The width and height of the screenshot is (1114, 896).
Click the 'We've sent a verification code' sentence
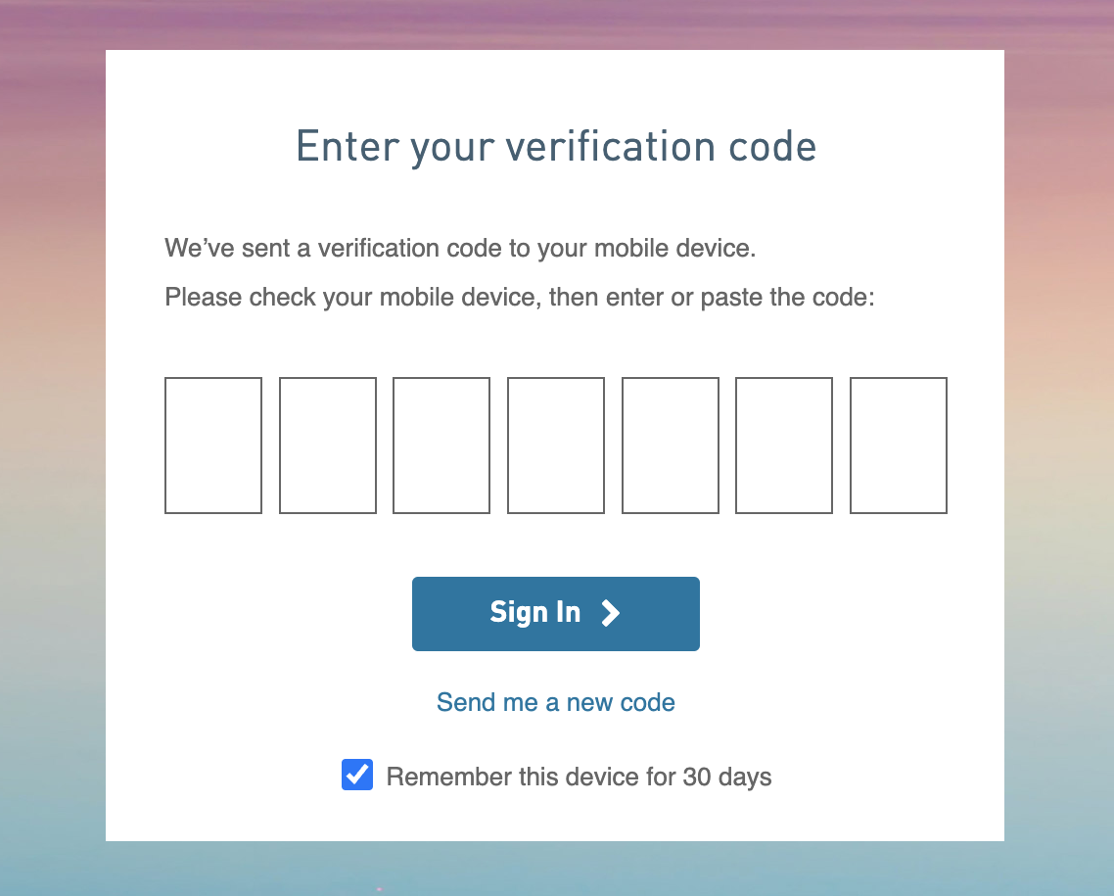(x=460, y=248)
